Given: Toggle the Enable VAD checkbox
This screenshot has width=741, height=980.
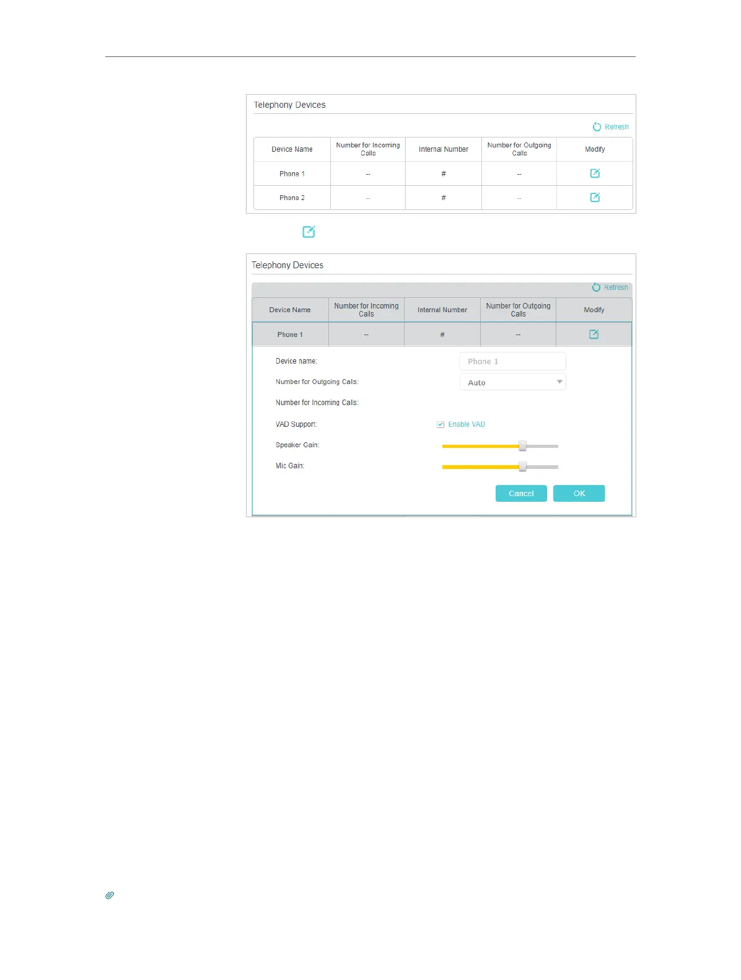Looking at the screenshot, I should 441,424.
